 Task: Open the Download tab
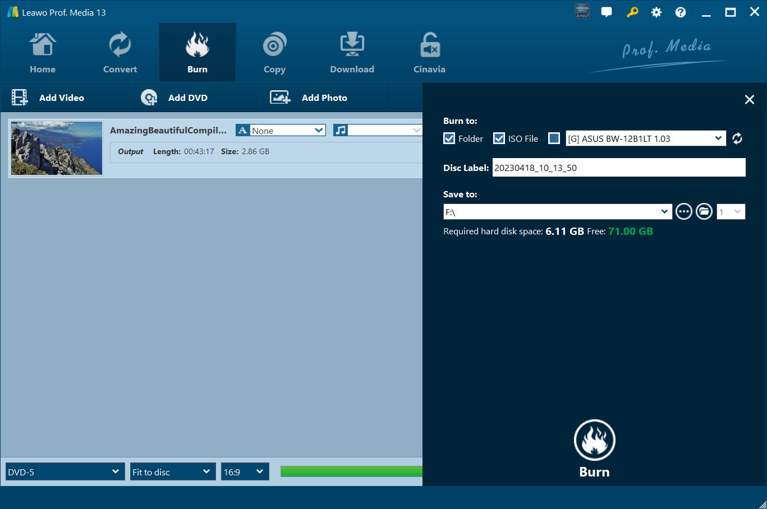point(352,53)
